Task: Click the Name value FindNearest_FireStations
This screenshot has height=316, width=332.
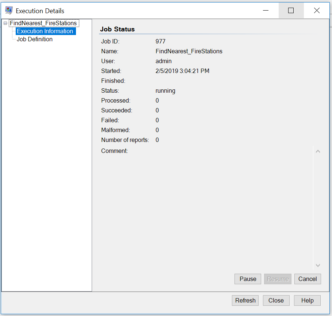Action: (189, 51)
